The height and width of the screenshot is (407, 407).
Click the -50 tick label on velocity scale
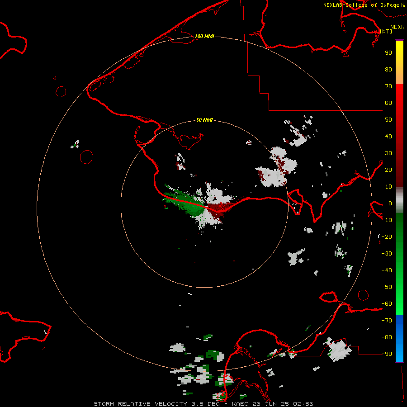[x=387, y=287]
